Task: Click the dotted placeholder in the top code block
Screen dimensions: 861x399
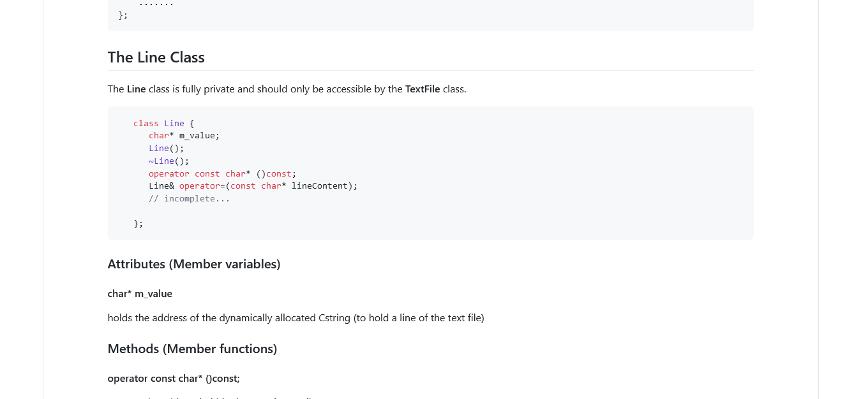Action: pyautogui.click(x=155, y=3)
